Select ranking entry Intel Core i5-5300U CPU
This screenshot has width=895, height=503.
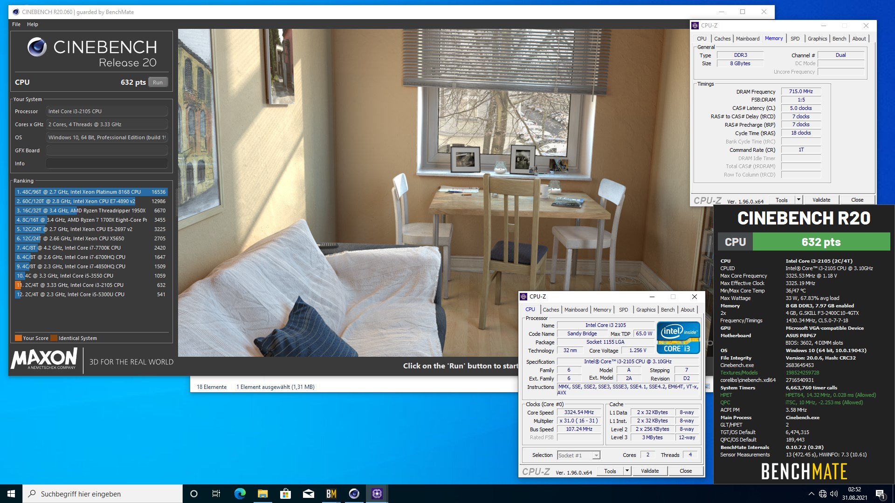click(x=91, y=294)
